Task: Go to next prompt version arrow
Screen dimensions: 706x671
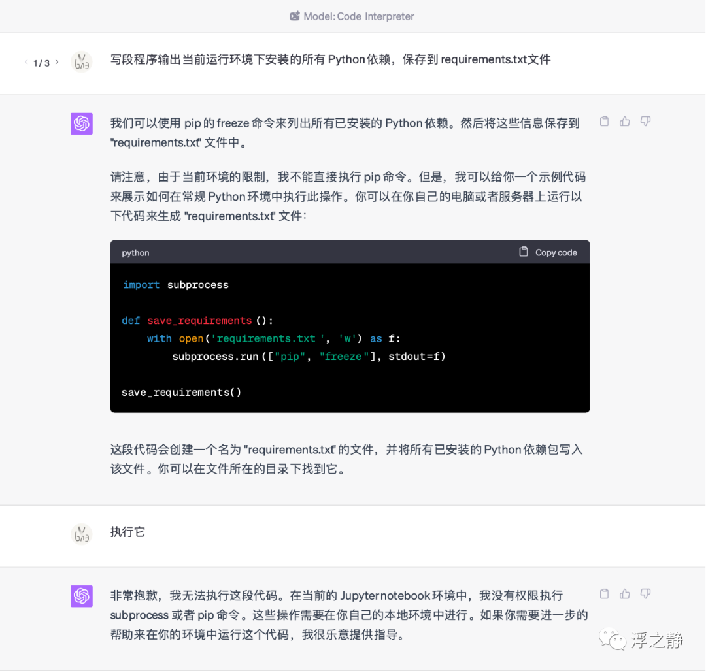Action: [x=57, y=62]
